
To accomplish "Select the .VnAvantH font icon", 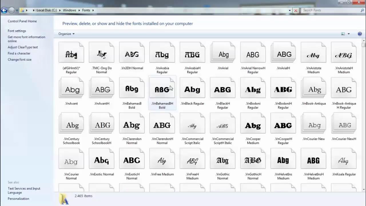I will (102, 88).
